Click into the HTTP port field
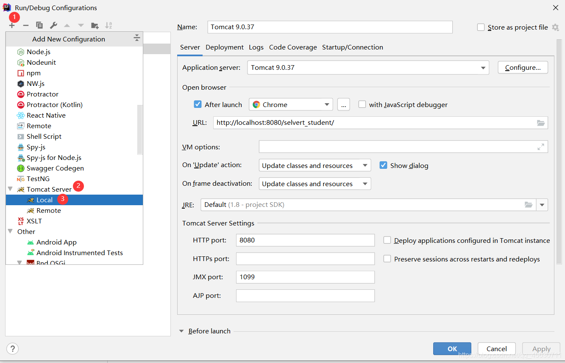Viewport: 565px width, 363px height. 305,240
